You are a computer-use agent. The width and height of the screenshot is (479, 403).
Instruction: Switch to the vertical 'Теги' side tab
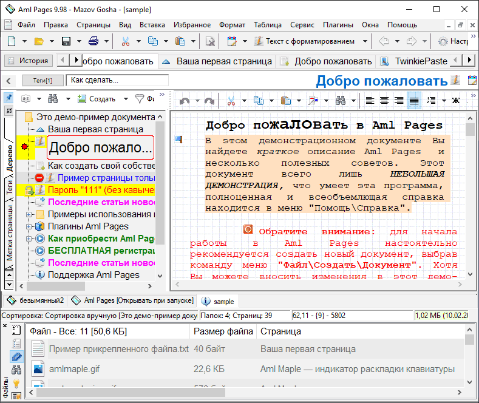(9, 187)
